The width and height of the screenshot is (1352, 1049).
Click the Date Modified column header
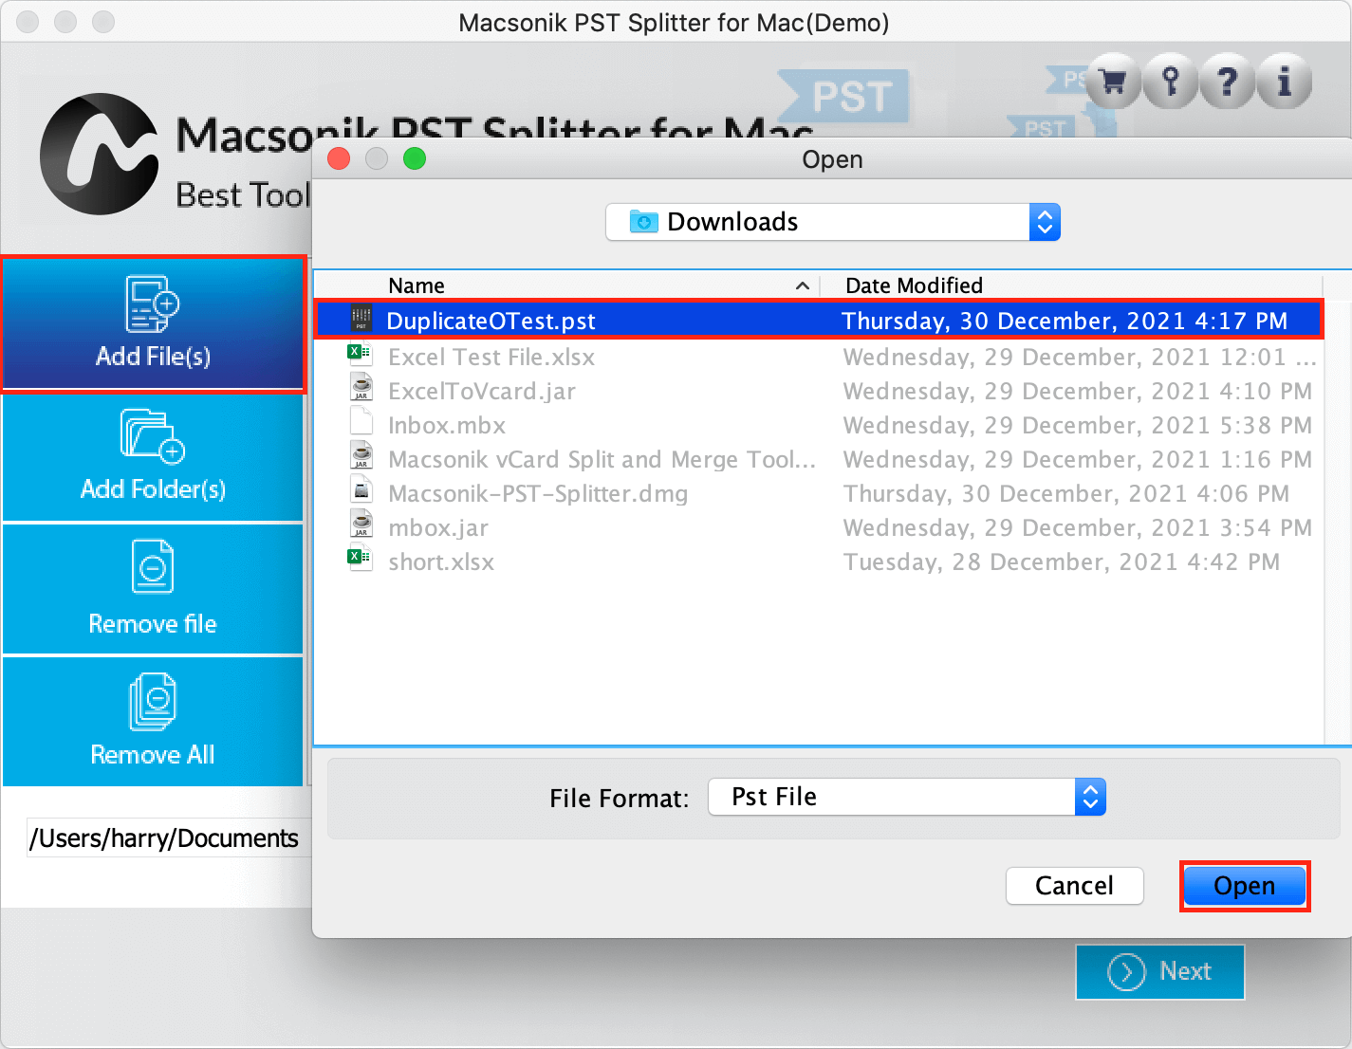(913, 285)
